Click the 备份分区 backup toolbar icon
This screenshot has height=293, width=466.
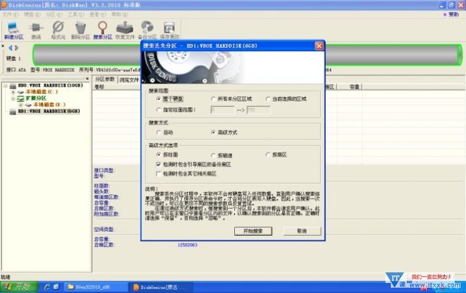147,31
